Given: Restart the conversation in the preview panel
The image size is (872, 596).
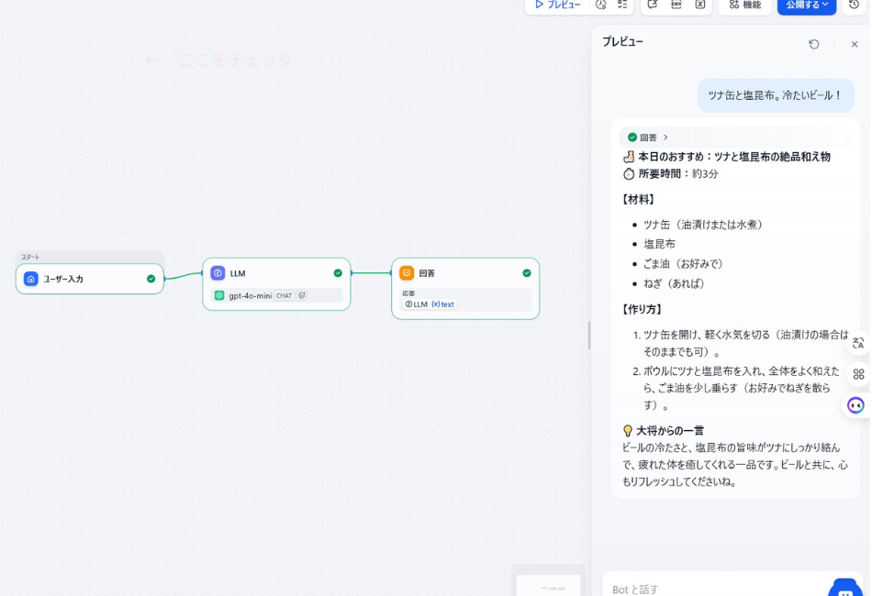Looking at the screenshot, I should [x=814, y=43].
